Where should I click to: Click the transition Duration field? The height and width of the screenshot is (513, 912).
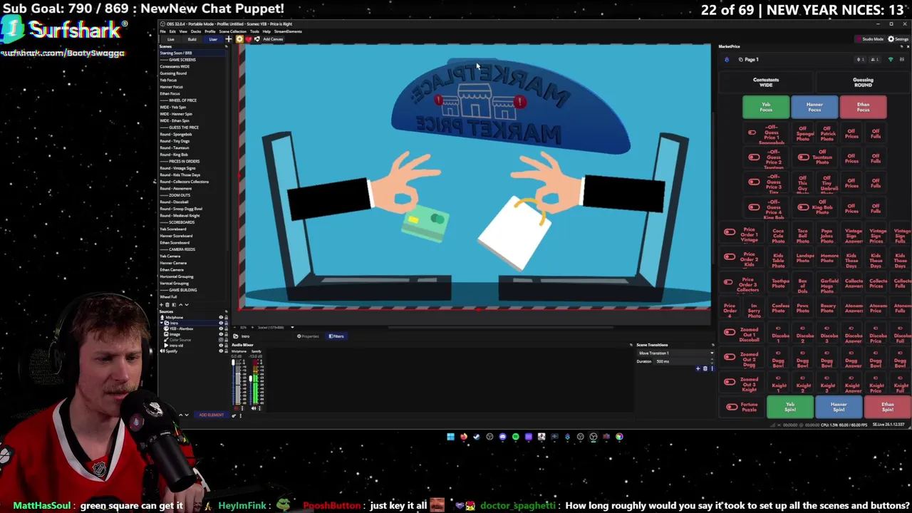(x=684, y=361)
